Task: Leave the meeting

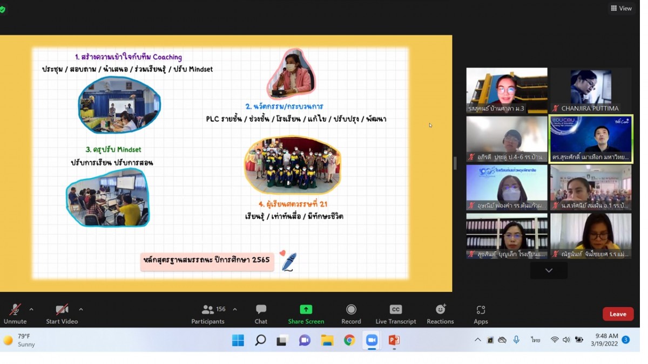Action: tap(618, 314)
